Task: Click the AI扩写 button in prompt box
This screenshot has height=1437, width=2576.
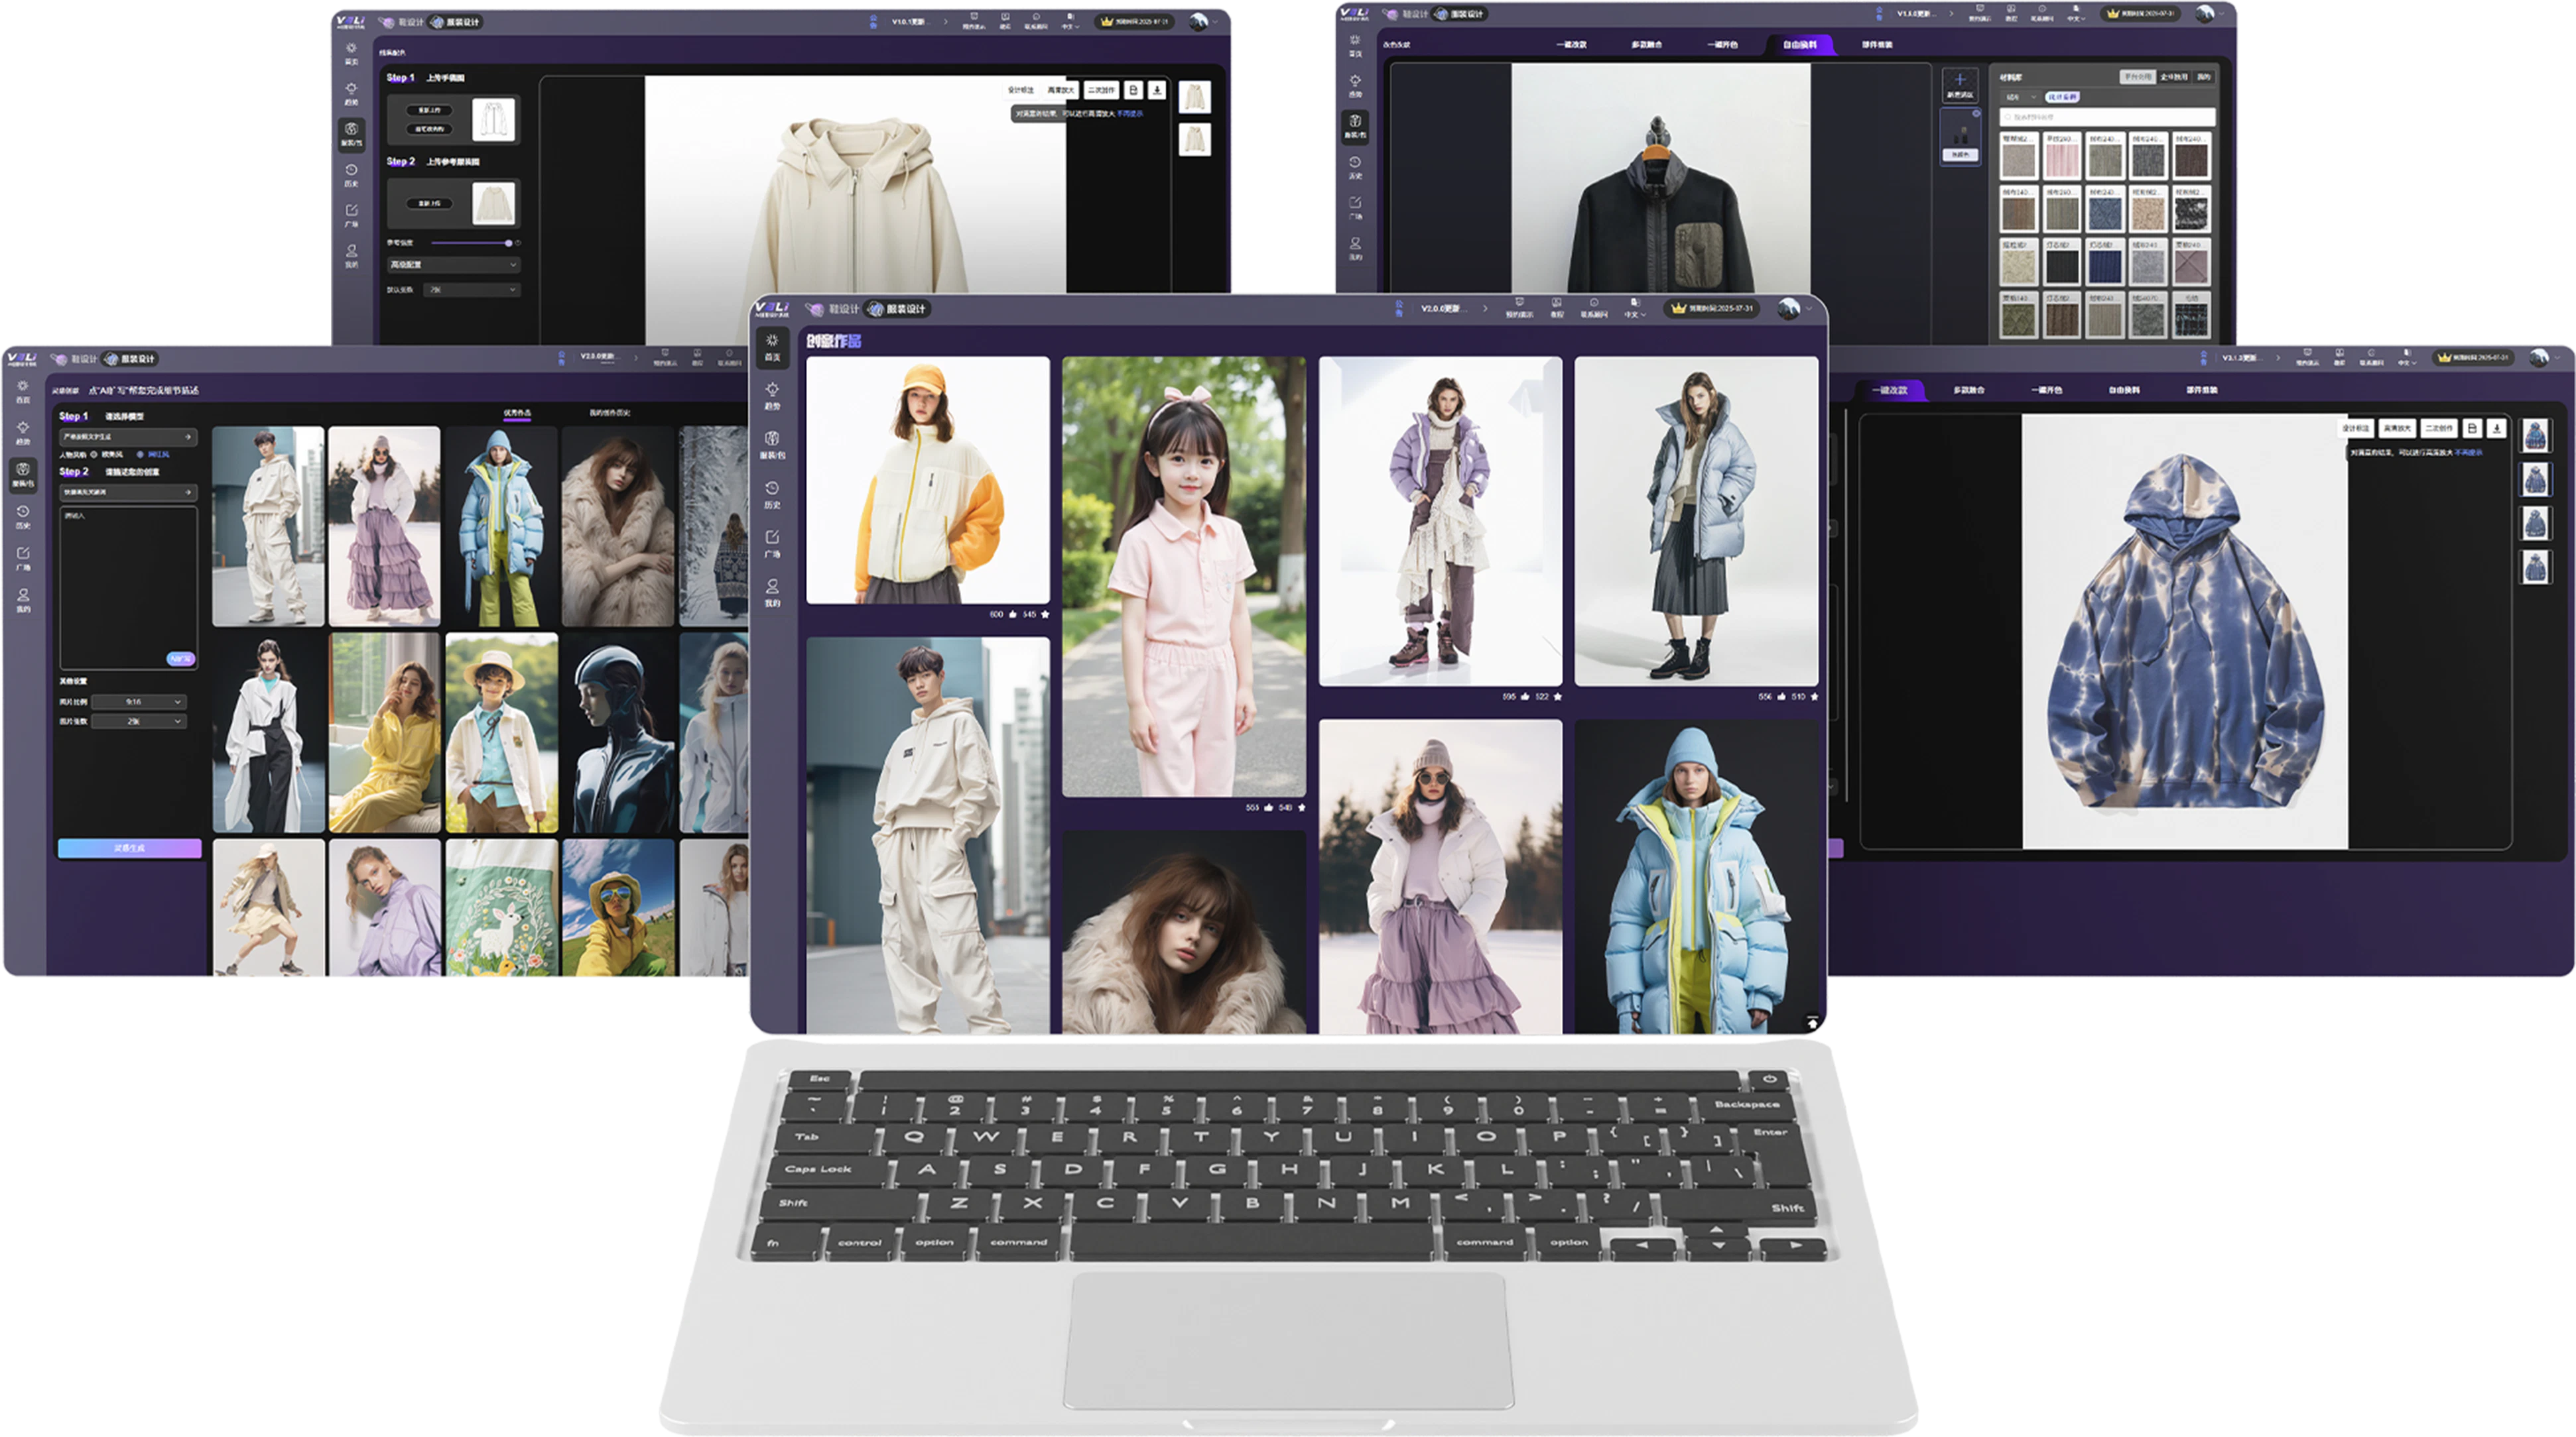Action: (x=180, y=659)
